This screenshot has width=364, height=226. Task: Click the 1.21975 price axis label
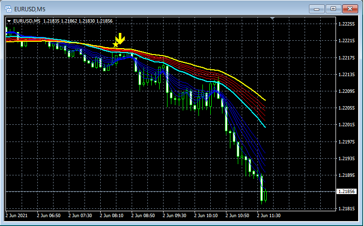point(347,141)
